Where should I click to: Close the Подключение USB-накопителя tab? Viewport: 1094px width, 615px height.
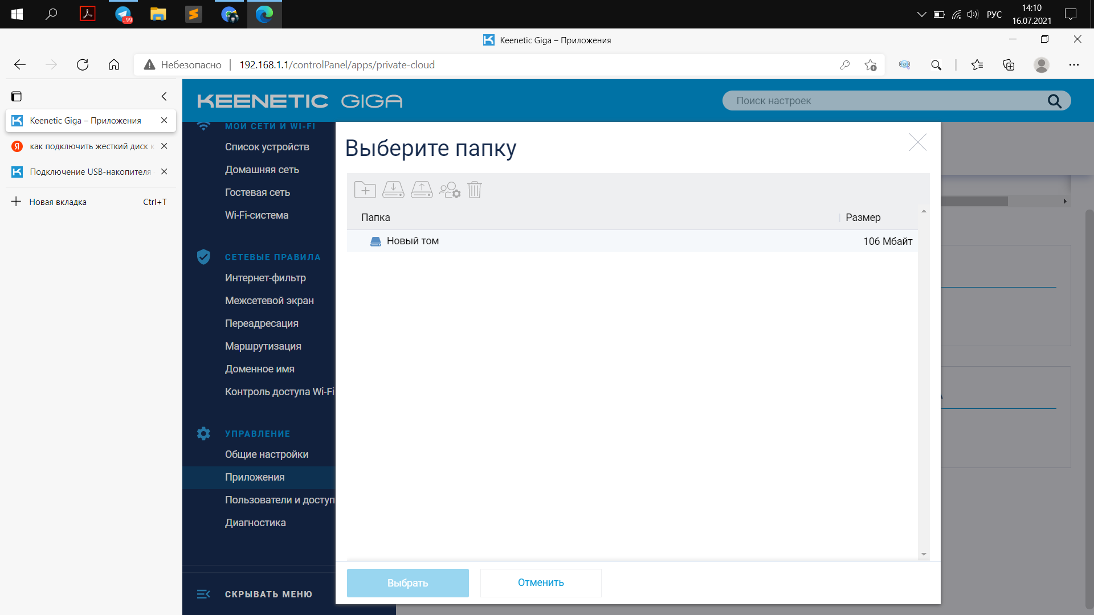(164, 172)
